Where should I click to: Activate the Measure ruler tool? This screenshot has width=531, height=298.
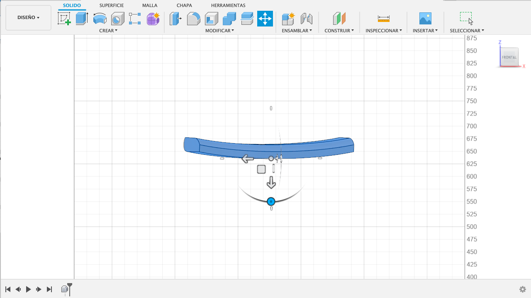pos(383,19)
